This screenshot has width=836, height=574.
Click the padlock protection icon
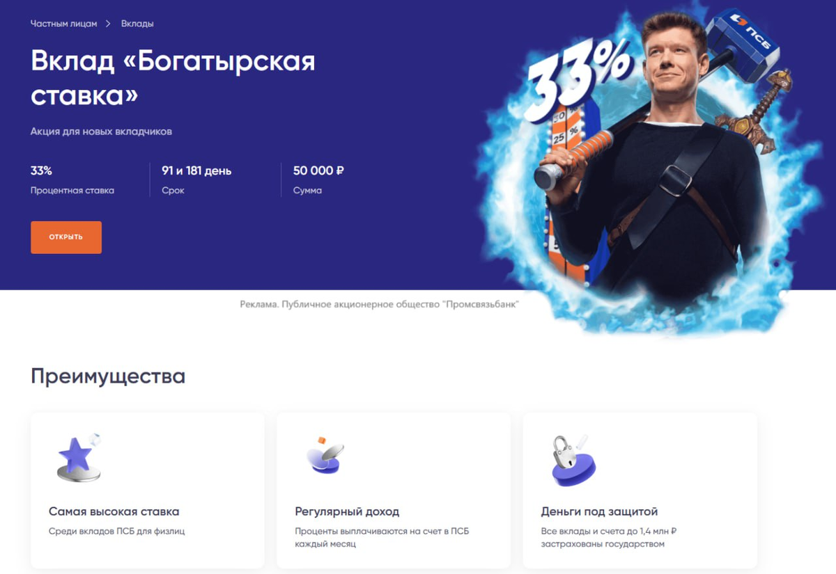[573, 461]
